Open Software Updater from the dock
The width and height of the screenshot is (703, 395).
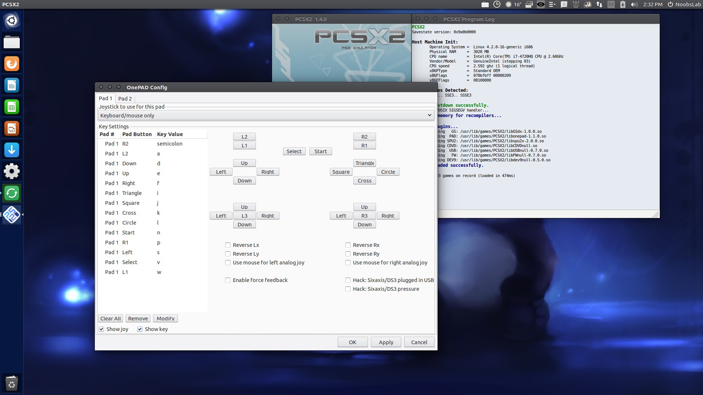click(12, 193)
